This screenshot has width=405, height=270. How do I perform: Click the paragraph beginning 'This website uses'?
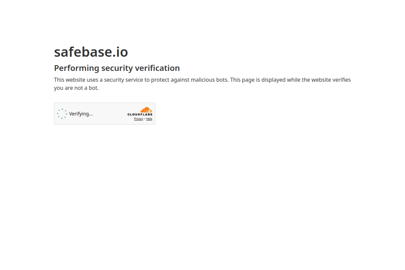coord(202,84)
